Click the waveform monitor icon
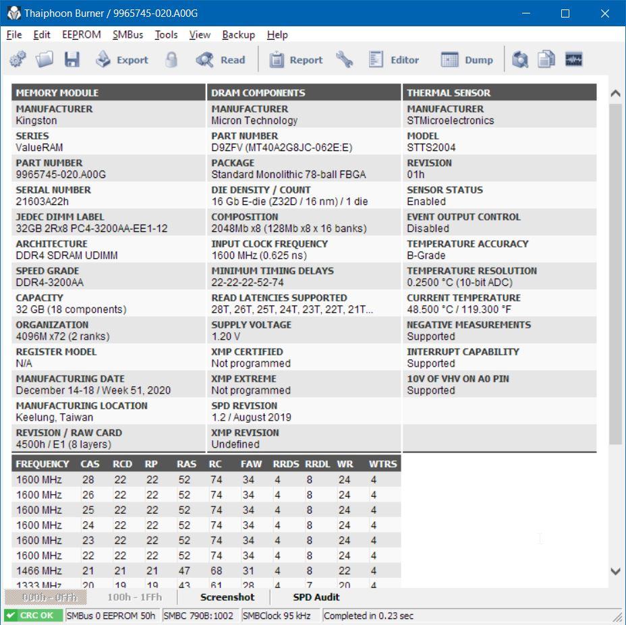This screenshot has width=626, height=625. coord(573,60)
